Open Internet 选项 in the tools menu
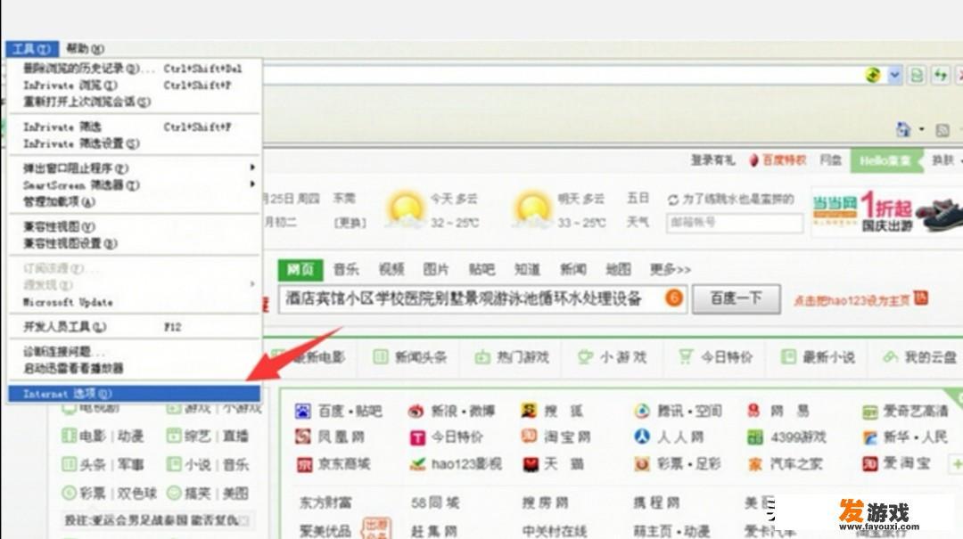Image resolution: width=963 pixels, height=539 pixels. click(x=134, y=394)
